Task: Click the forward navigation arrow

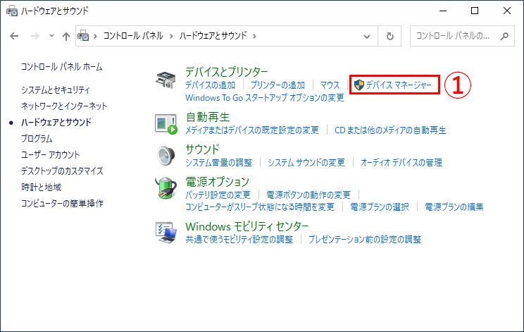Action: pyautogui.click(x=35, y=36)
